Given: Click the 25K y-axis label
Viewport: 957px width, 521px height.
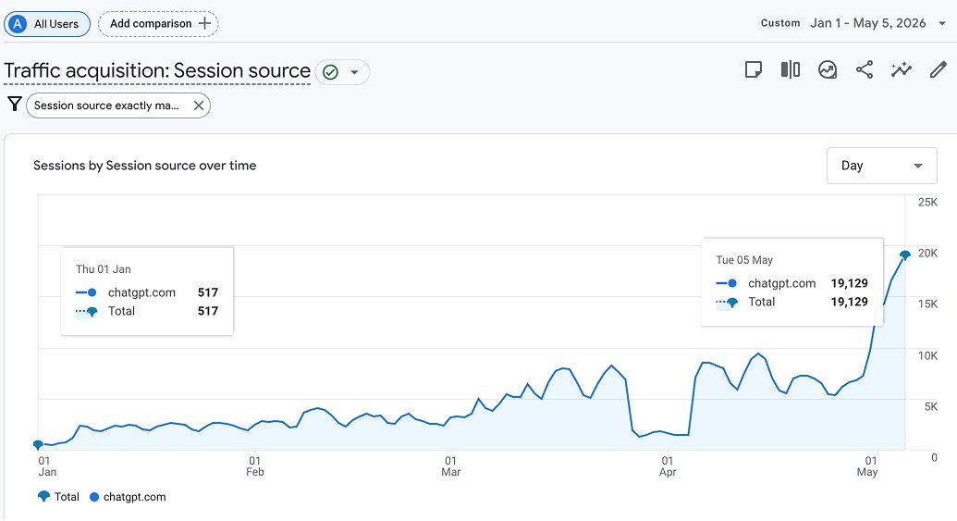Looking at the screenshot, I should click(927, 202).
